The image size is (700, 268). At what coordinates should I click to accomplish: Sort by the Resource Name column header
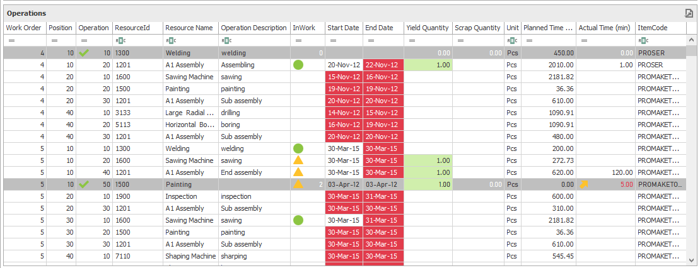pos(189,28)
